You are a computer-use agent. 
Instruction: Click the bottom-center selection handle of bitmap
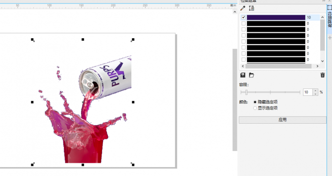tap(83, 165)
